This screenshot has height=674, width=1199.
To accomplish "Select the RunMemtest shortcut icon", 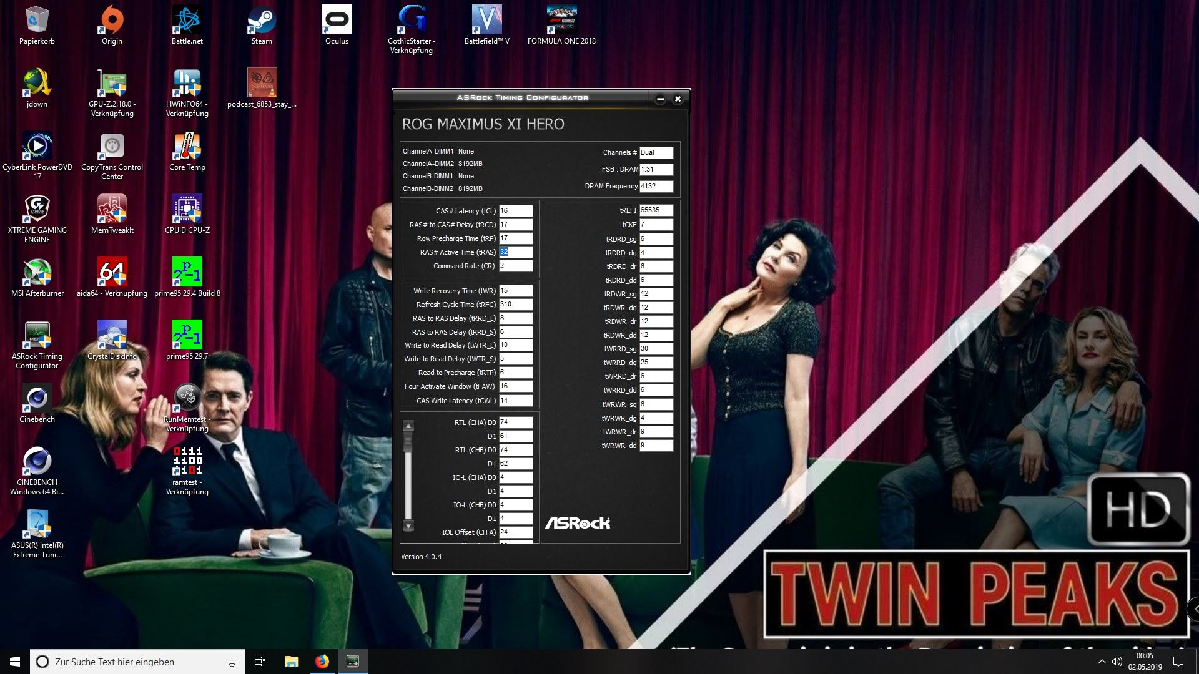I will click(x=187, y=408).
